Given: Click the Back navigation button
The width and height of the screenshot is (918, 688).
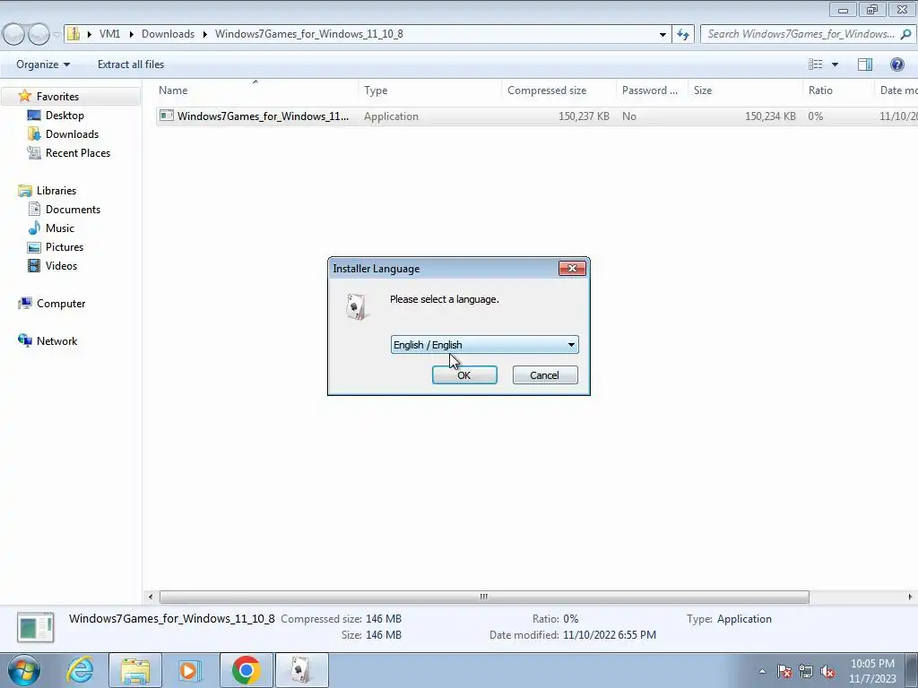Looking at the screenshot, I should (14, 35).
